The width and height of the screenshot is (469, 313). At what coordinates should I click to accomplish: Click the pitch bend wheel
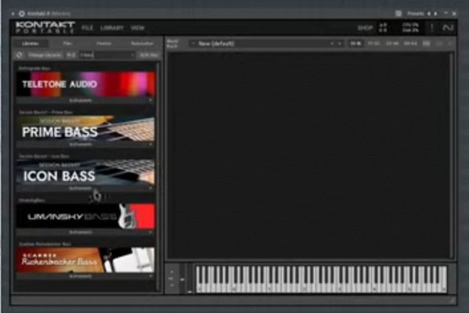pyautogui.click(x=182, y=279)
